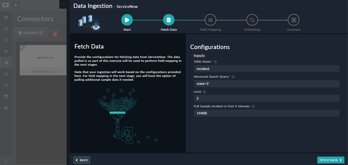348x165 pixels.
Task: Click the Configurations heading
Action: [x=210, y=47]
